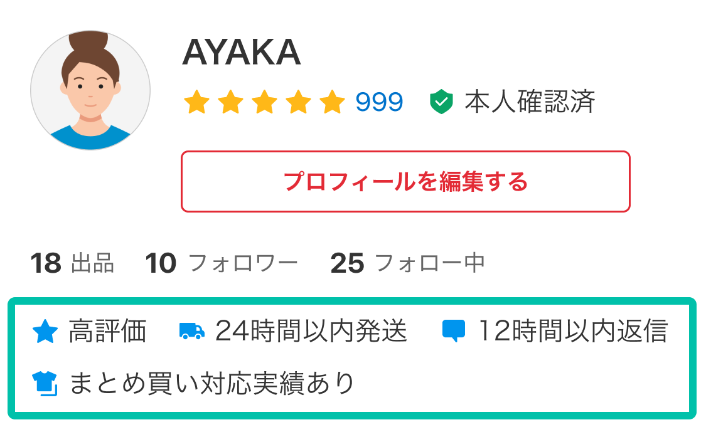Screen dimensions: 706x442
Task: Click the 高評価 badge text
Action: [x=107, y=331]
